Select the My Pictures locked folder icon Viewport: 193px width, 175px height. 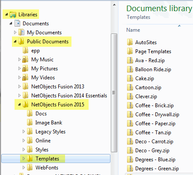(x=25, y=69)
